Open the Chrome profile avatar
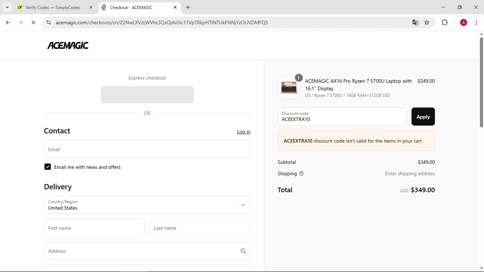Screen dimensions: 484x272 tap(463, 23)
